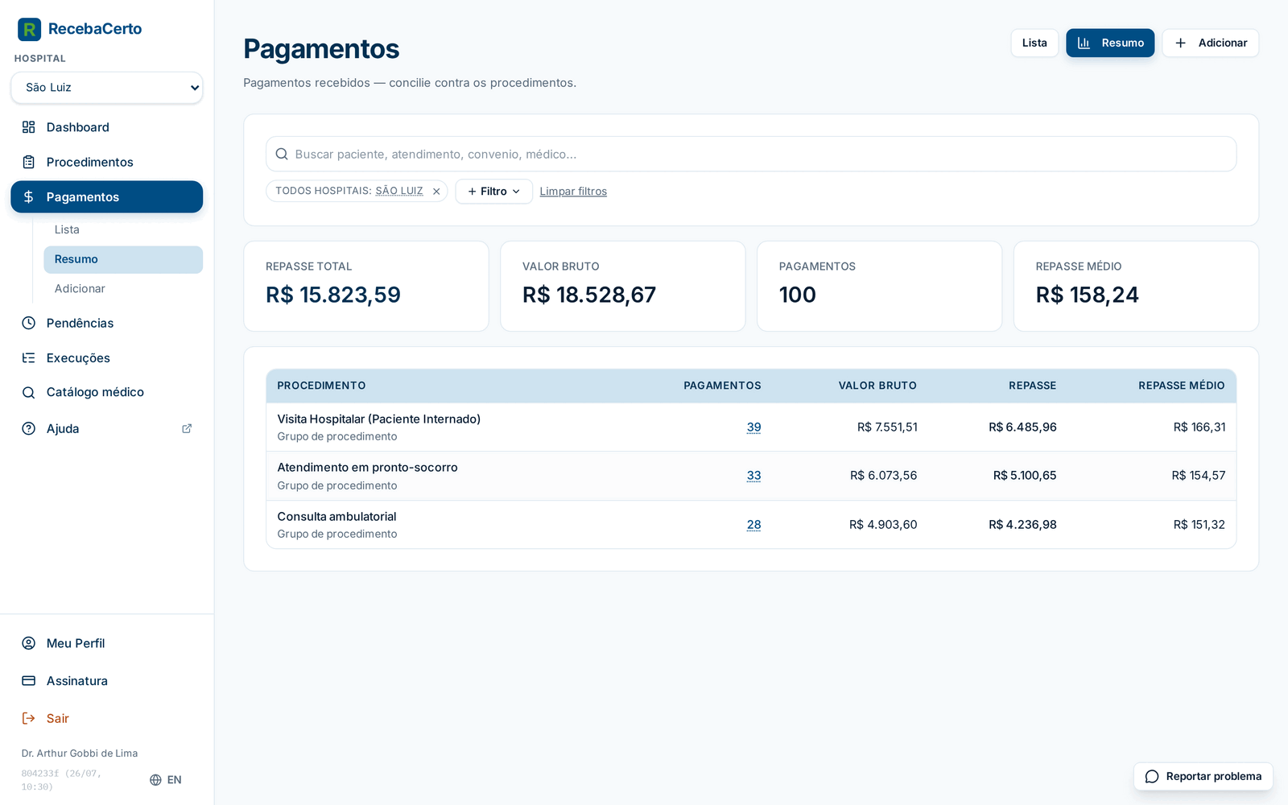The image size is (1288, 805).
Task: Click the Dashboard grid icon
Action: pos(29,127)
